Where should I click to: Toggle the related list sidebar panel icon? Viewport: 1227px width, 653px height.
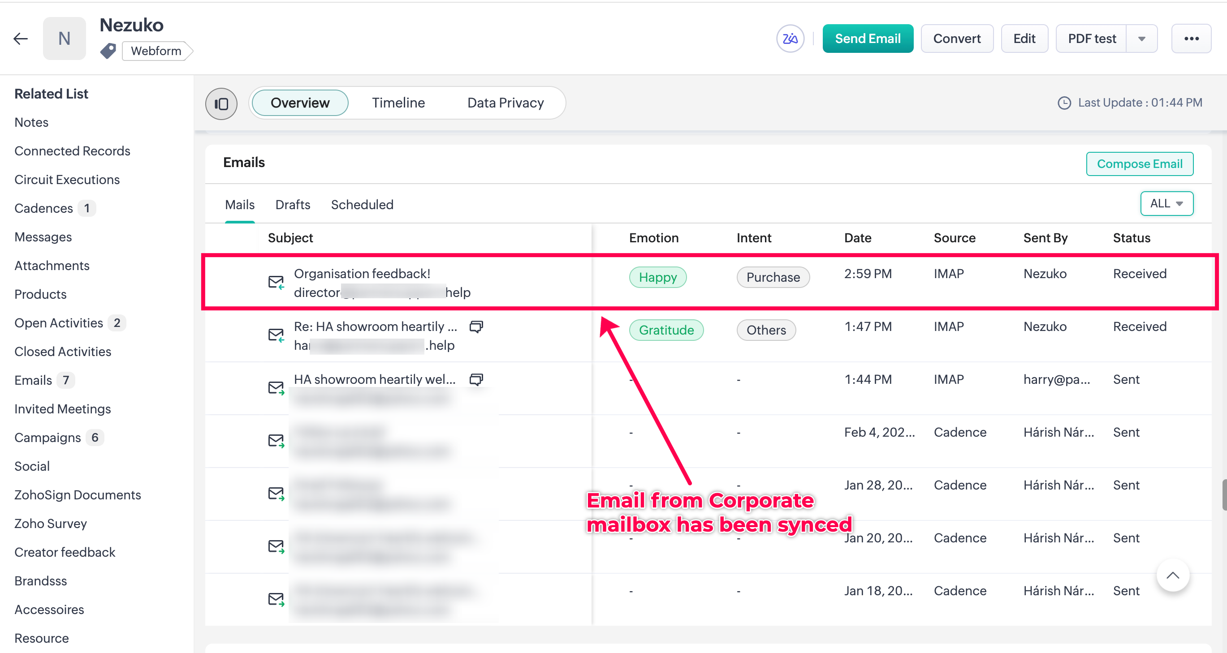(x=221, y=103)
